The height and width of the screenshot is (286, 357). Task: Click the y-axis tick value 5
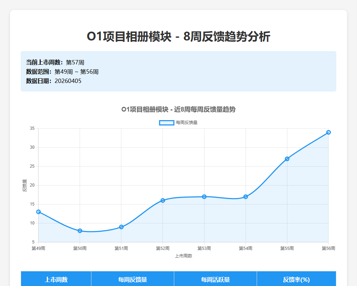tap(34, 242)
